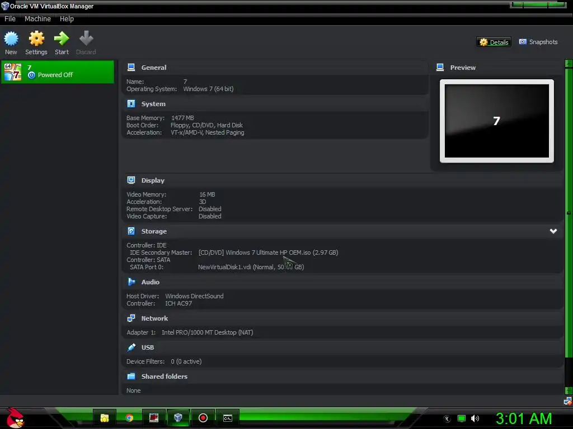Collapse the Storage section chevron
Image resolution: width=573 pixels, height=429 pixels.
553,231
